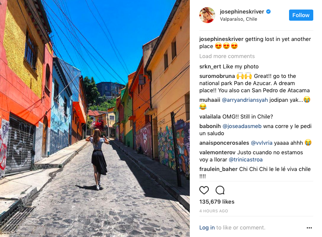The height and width of the screenshot is (237, 322).
Task: View who liked via 135,679 likes
Action: [217, 202]
